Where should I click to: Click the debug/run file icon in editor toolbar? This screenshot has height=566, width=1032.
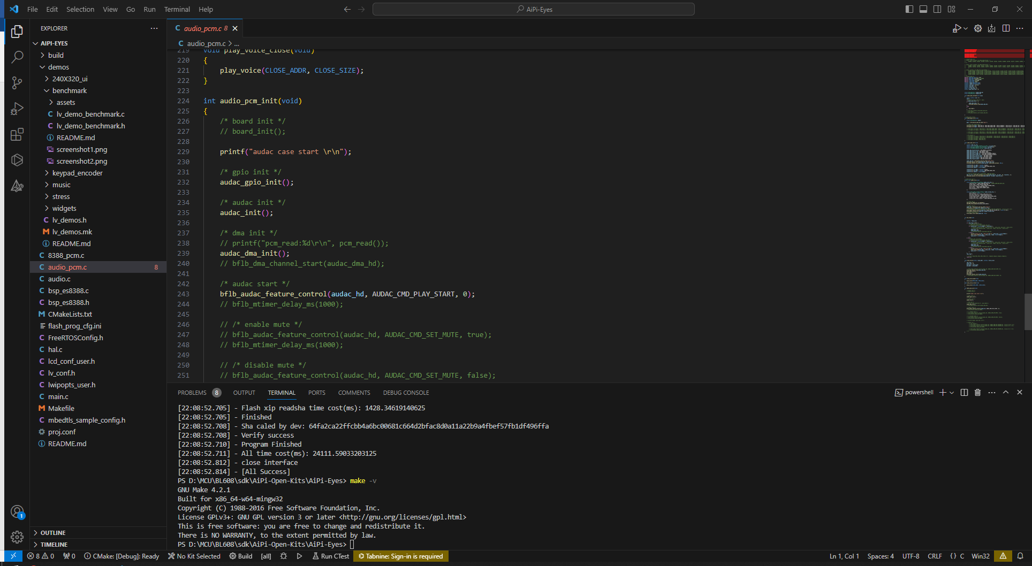pyautogui.click(x=957, y=28)
